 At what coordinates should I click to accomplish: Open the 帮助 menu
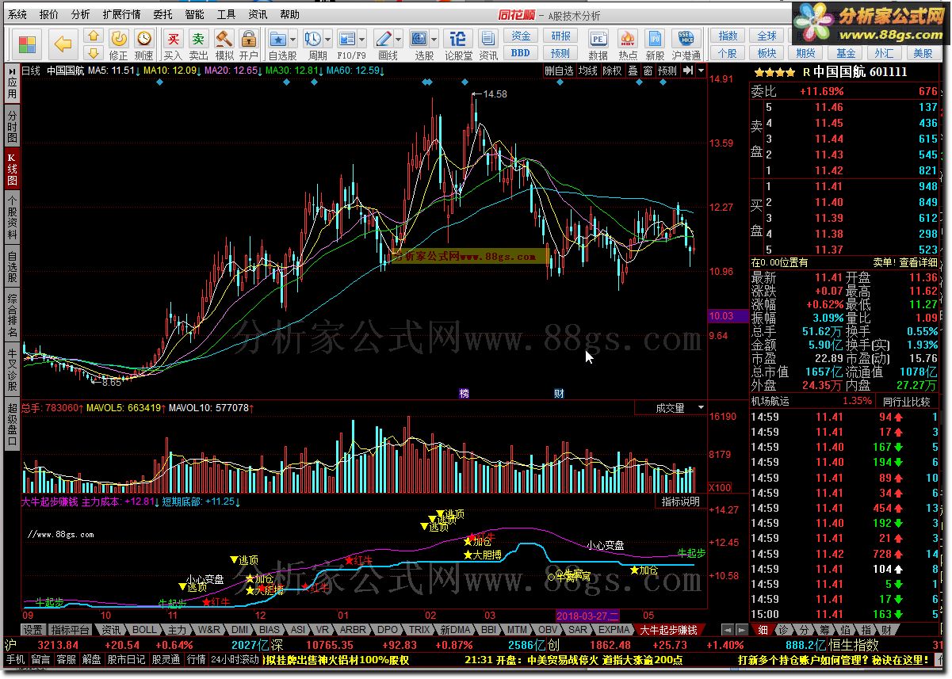click(289, 14)
